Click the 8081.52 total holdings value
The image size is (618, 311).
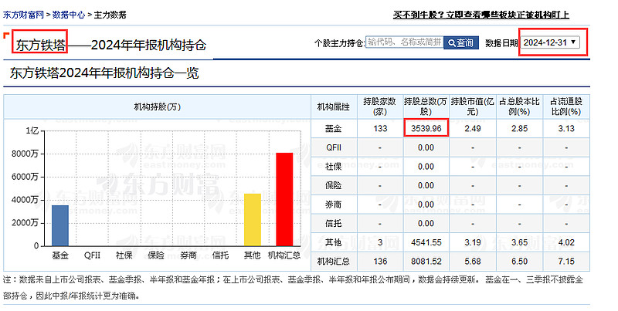(x=426, y=262)
